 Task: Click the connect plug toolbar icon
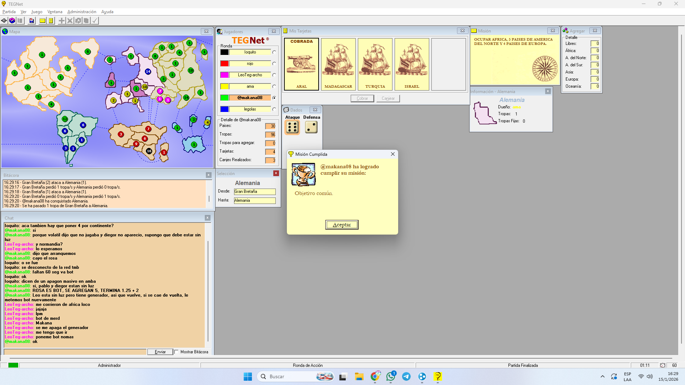tap(4, 21)
